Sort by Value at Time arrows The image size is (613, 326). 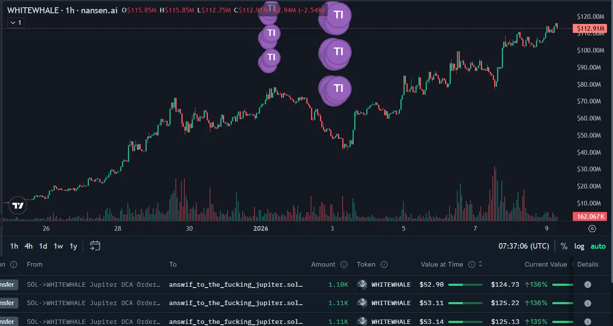[x=480, y=264]
